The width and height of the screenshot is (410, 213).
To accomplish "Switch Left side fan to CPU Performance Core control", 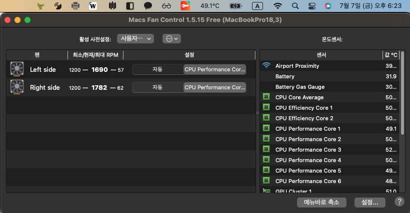I will click(214, 69).
